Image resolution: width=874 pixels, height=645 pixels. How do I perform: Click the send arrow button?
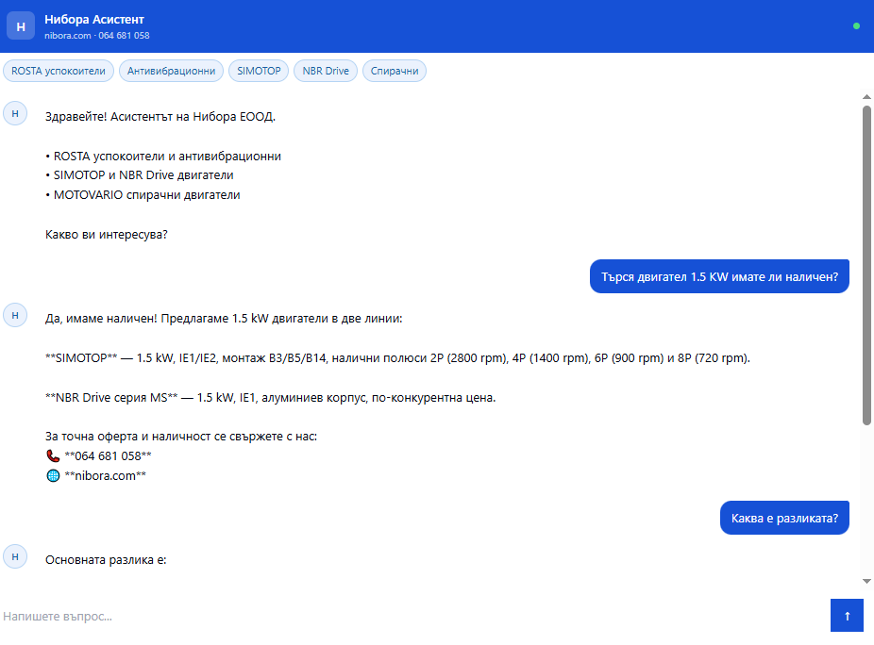847,616
